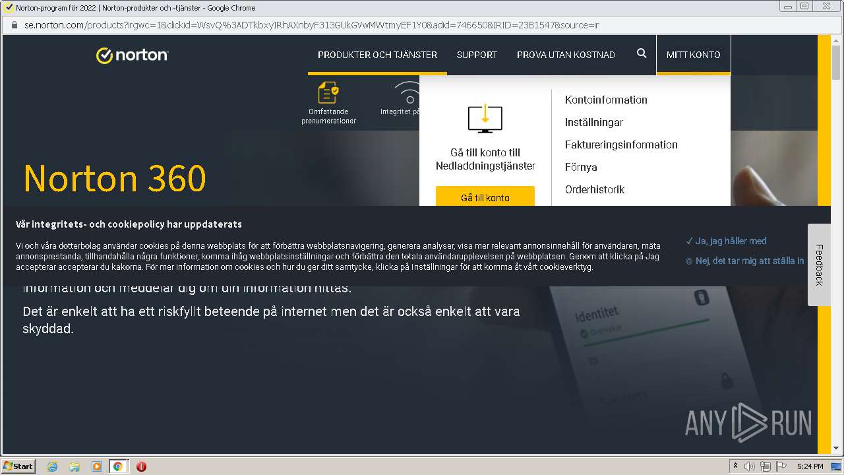The width and height of the screenshot is (844, 475).
Task: Click the Gå till konto till Nedladdningstjänster text
Action: point(485,159)
